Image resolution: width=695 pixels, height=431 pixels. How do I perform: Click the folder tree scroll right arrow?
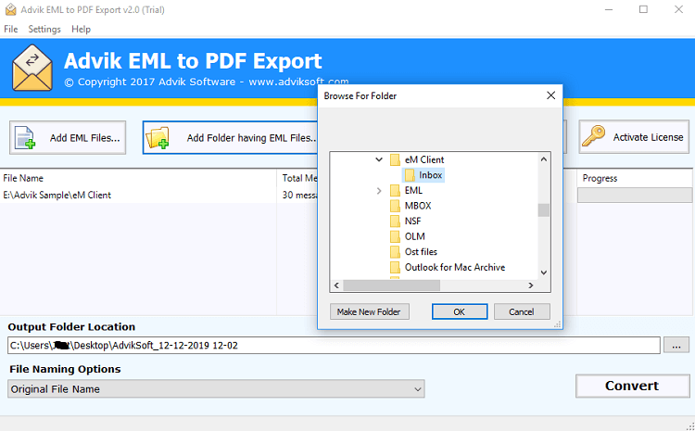tap(531, 285)
